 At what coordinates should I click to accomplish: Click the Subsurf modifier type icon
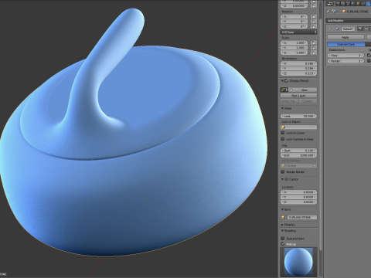click(x=337, y=29)
